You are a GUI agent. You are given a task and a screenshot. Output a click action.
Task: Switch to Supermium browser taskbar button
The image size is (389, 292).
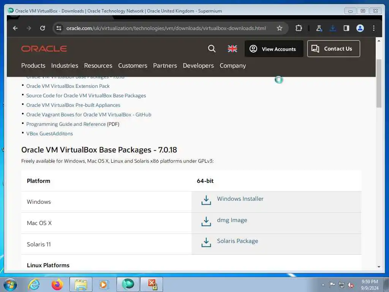[128, 284]
